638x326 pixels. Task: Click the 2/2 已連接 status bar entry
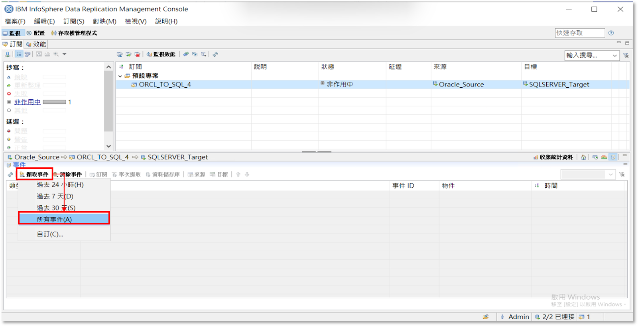[555, 317]
